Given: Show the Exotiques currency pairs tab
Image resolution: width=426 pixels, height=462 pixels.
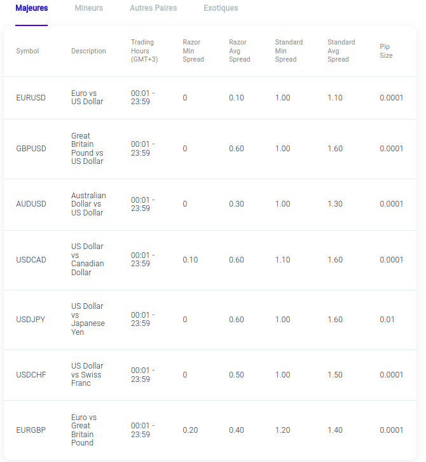Looking at the screenshot, I should pyautogui.click(x=221, y=8).
